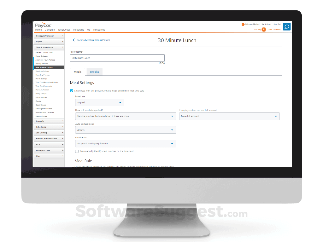Click the Sign Out link
323x242 pixels.
(277, 24)
